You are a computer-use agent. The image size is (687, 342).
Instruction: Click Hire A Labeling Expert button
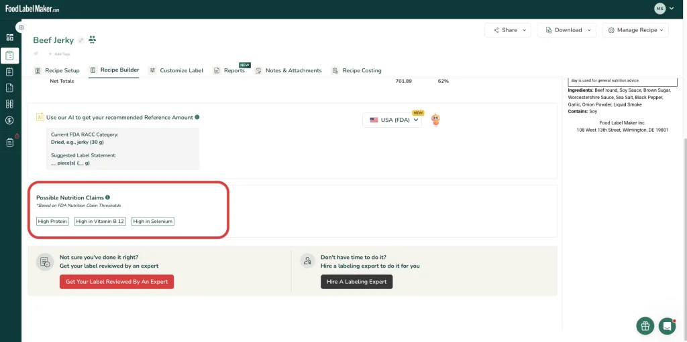tap(357, 282)
